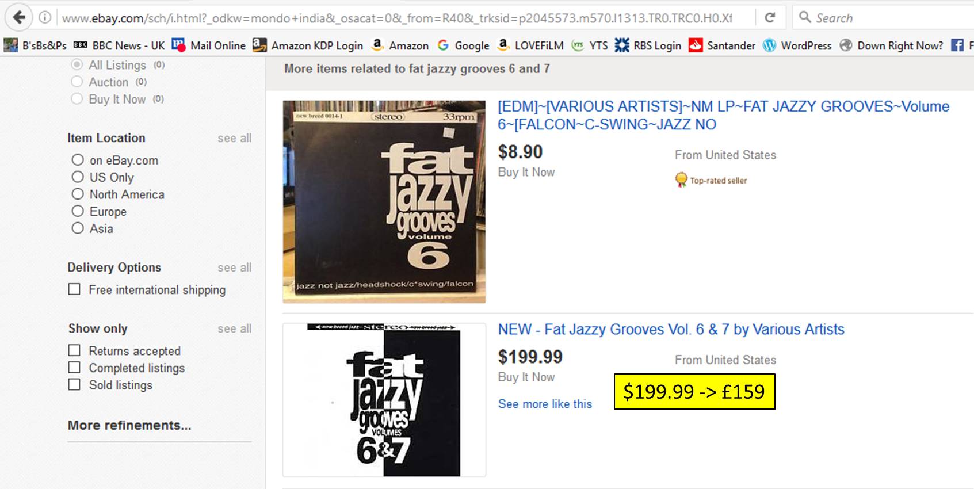Click the page reload icon
The width and height of the screenshot is (974, 489).
pyautogui.click(x=770, y=17)
